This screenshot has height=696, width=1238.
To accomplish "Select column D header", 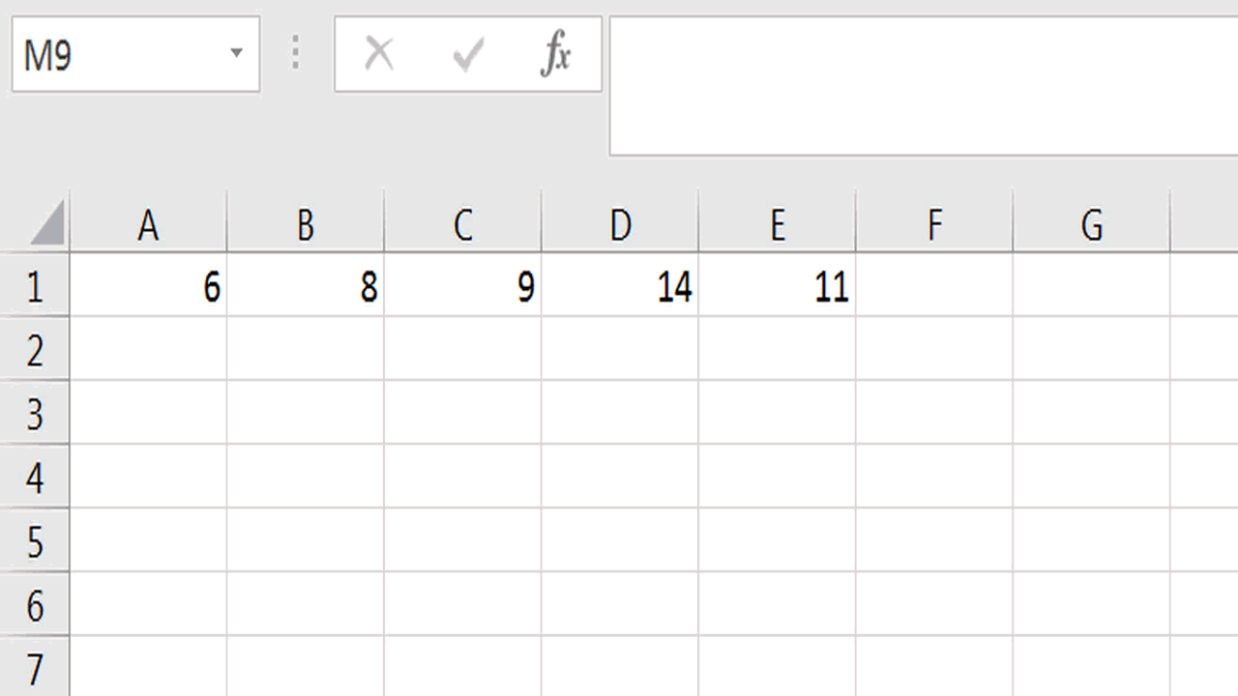I will (x=620, y=224).
